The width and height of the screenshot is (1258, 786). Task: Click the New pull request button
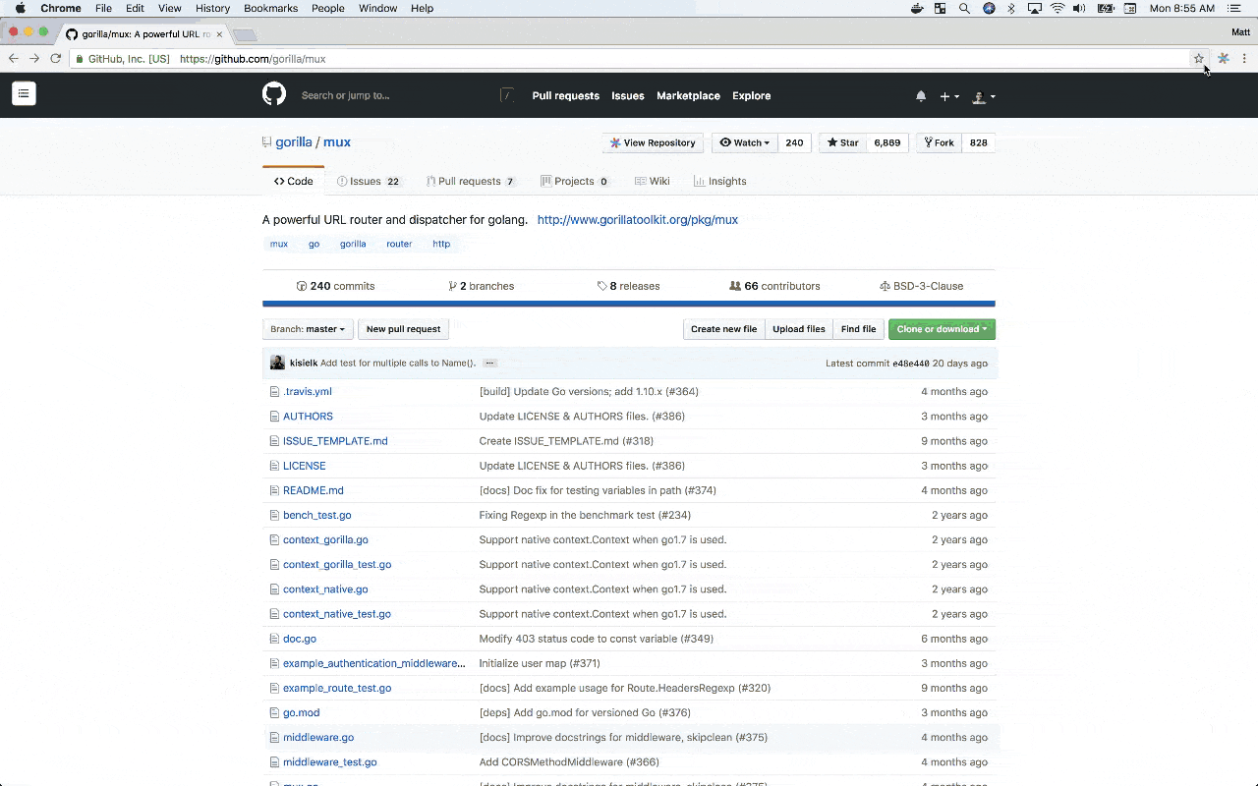tap(403, 328)
